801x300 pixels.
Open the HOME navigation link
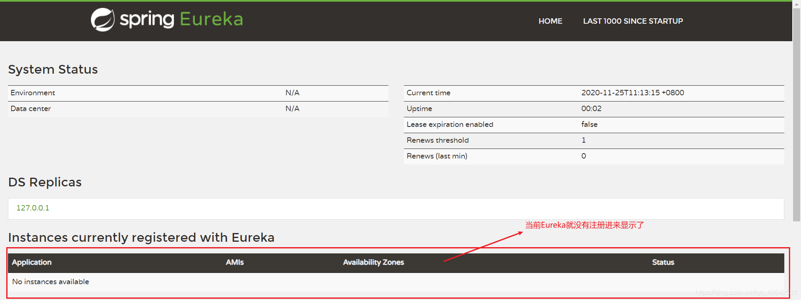(x=550, y=21)
